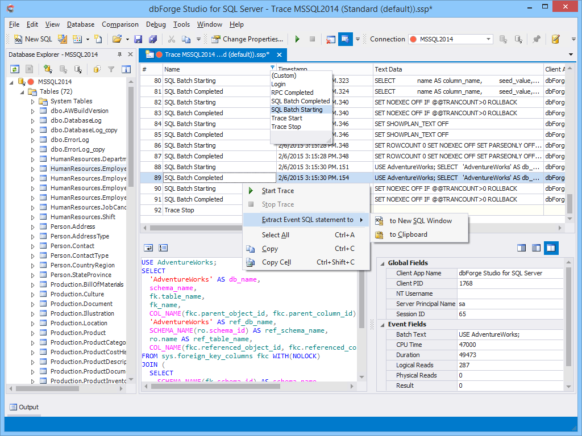Collapse the Global Fields section
This screenshot has height=436, width=582.
pyautogui.click(x=381, y=263)
